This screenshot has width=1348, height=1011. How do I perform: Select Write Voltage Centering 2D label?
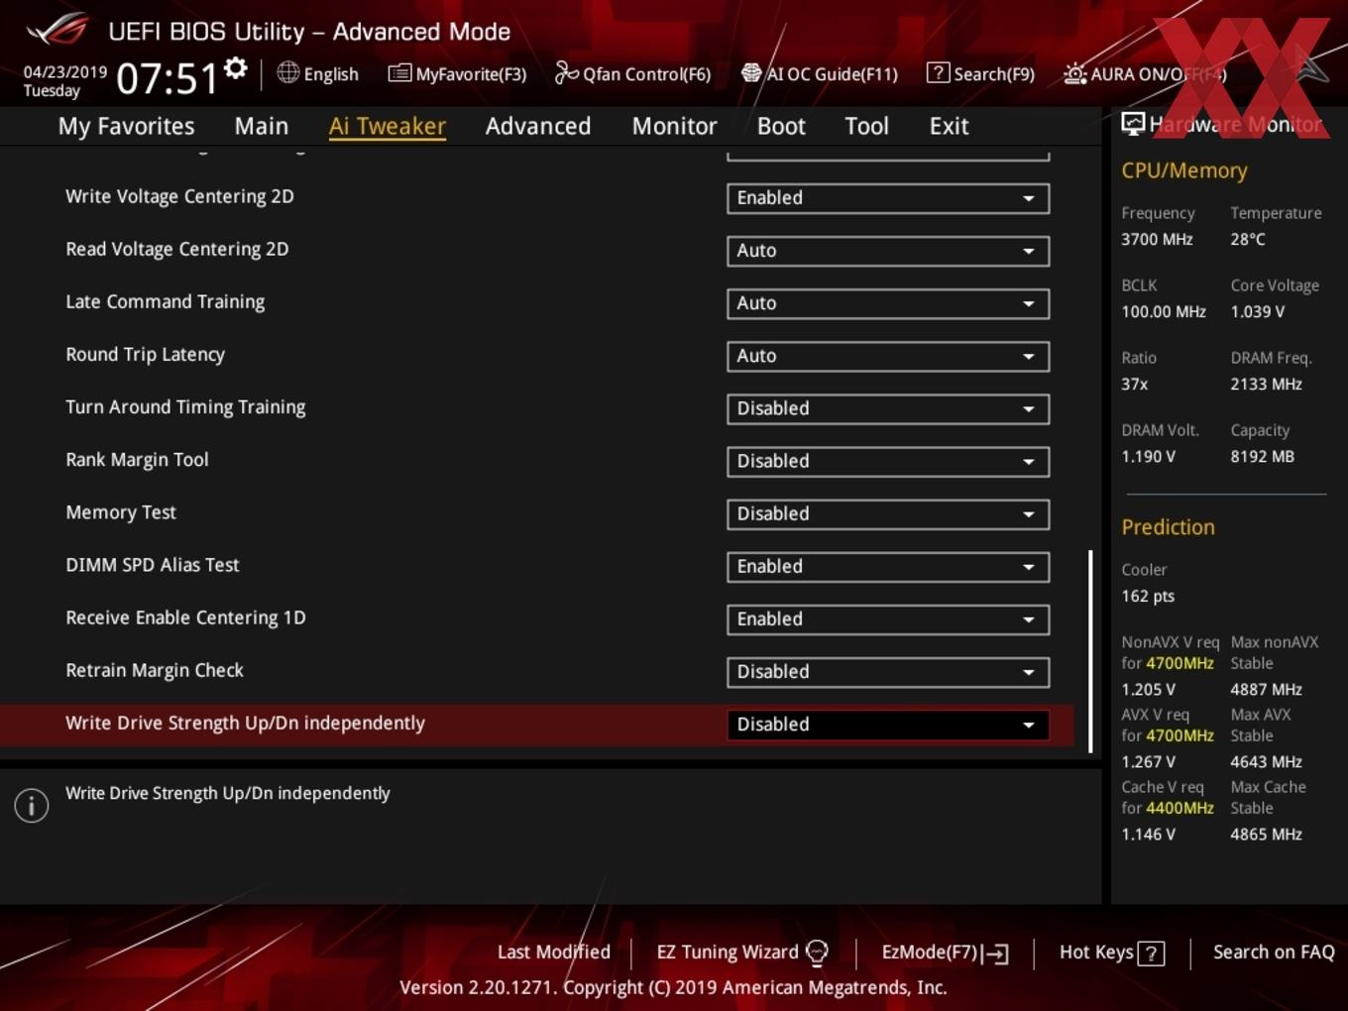[179, 196]
